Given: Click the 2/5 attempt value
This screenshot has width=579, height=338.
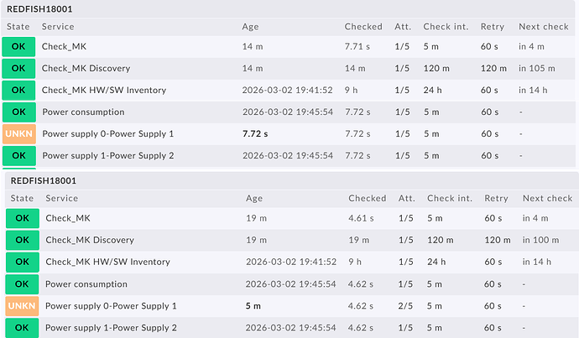Looking at the screenshot, I should point(405,305).
